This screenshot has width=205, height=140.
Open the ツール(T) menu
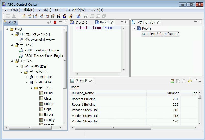coord(44,10)
